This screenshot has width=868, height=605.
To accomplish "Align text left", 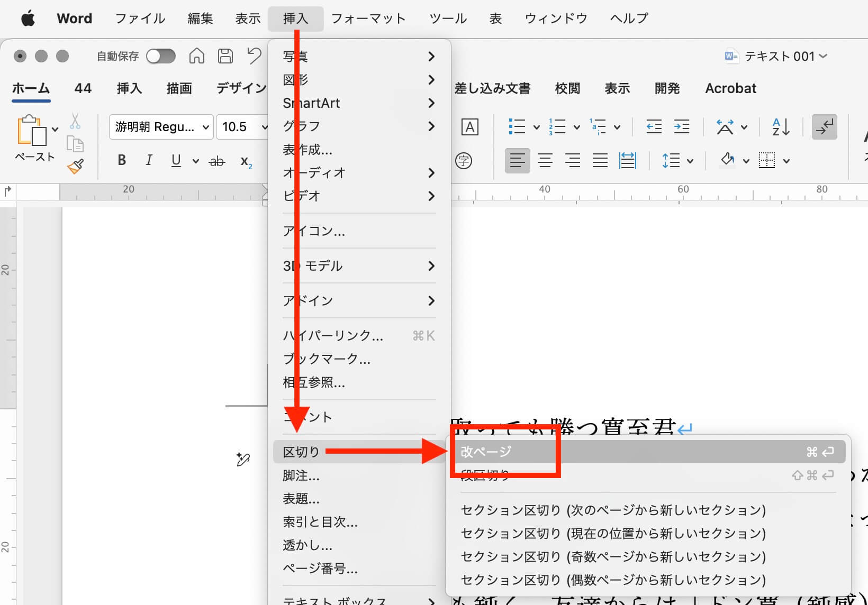I will pos(518,160).
